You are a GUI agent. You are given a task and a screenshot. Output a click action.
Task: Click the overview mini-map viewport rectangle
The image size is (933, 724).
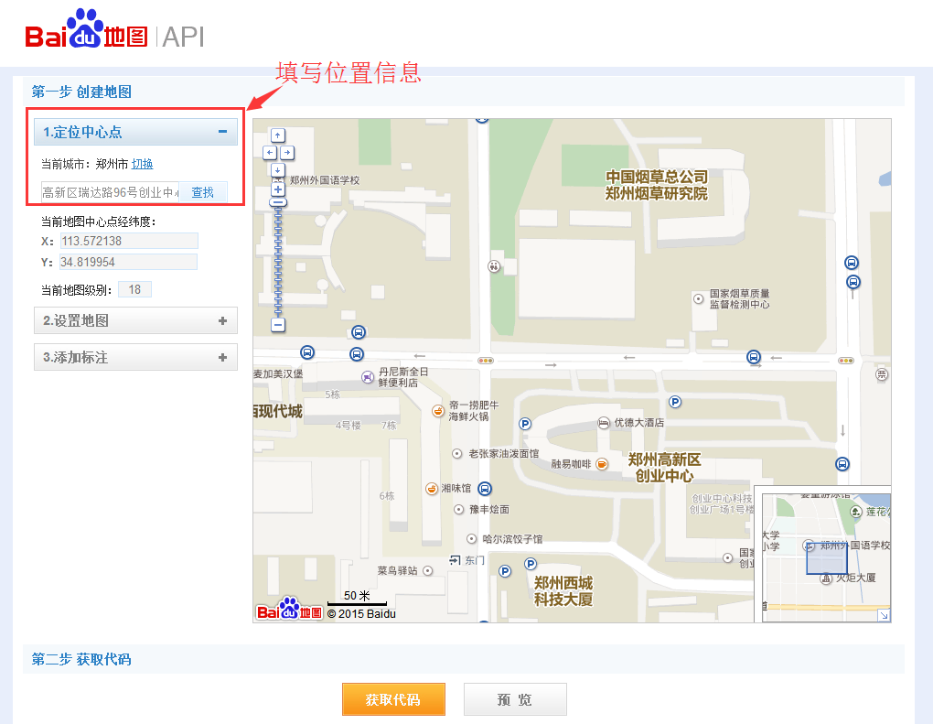tap(827, 558)
